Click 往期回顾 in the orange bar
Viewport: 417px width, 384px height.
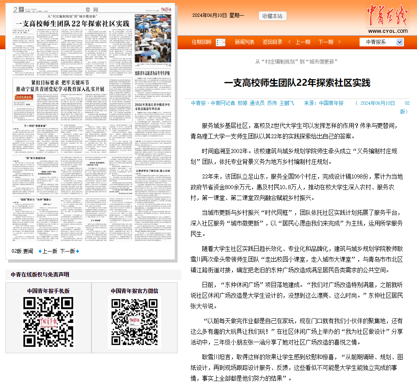202,42
